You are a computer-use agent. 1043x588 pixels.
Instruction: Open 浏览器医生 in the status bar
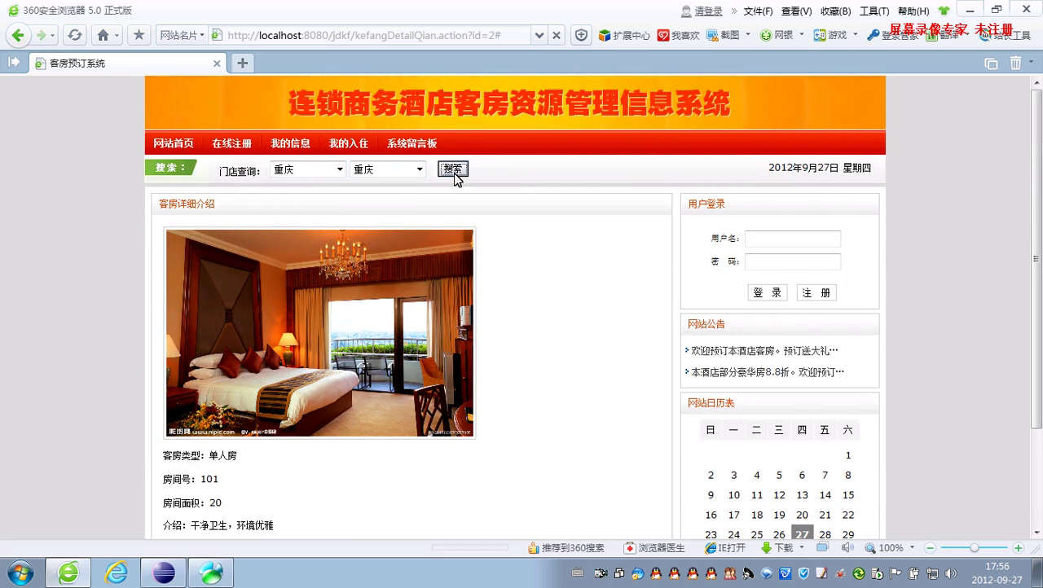click(654, 548)
